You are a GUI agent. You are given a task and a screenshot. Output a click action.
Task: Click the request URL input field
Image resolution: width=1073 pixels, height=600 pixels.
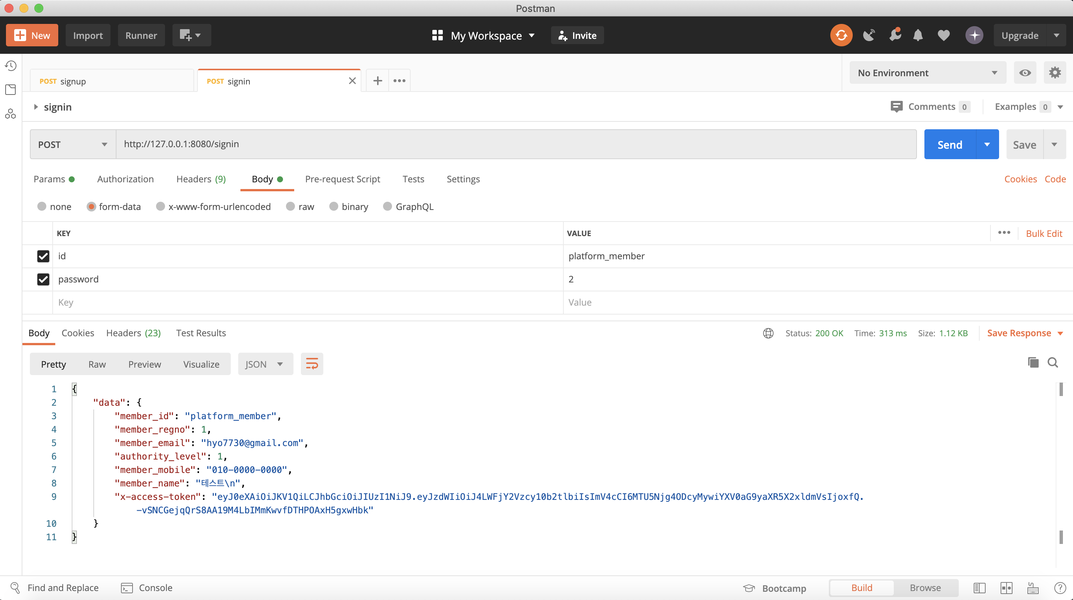point(516,144)
